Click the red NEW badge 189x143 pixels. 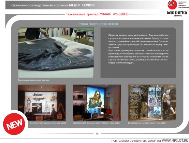14,124
